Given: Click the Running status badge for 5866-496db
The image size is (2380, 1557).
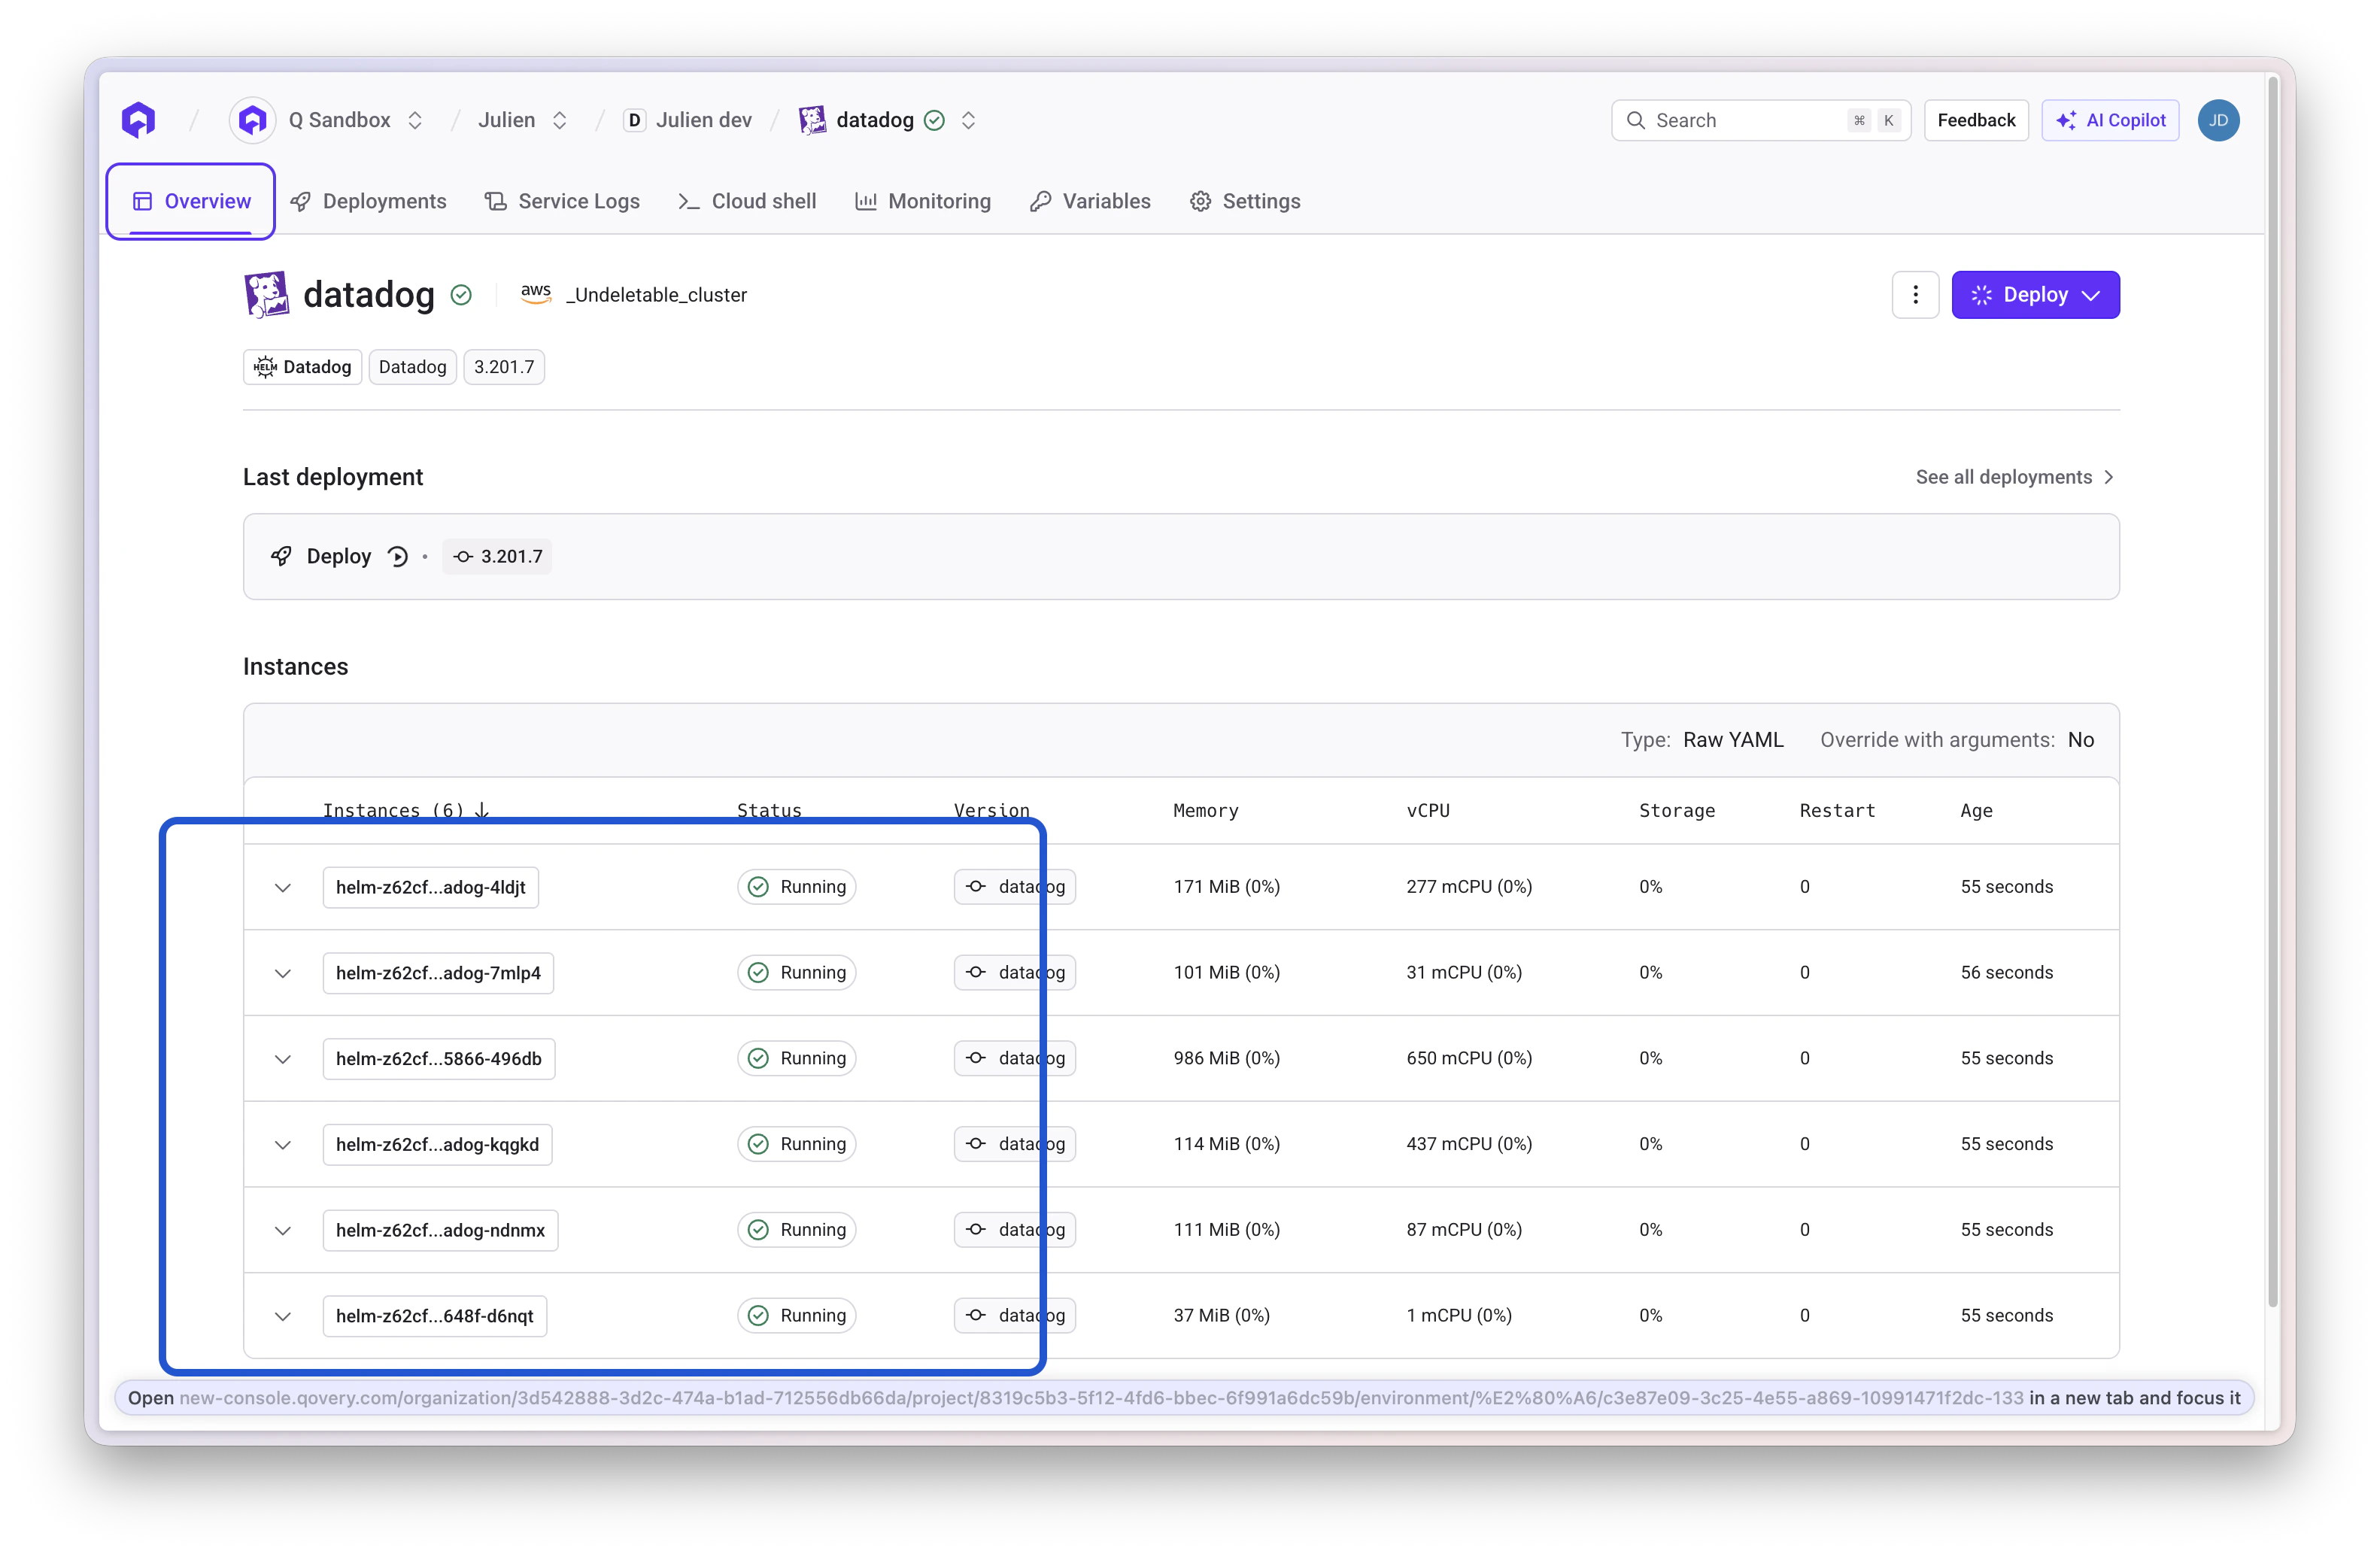Looking at the screenshot, I should click(x=797, y=1059).
